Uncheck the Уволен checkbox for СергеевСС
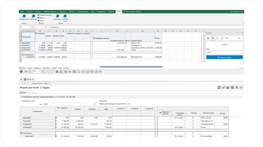 pos(193,136)
